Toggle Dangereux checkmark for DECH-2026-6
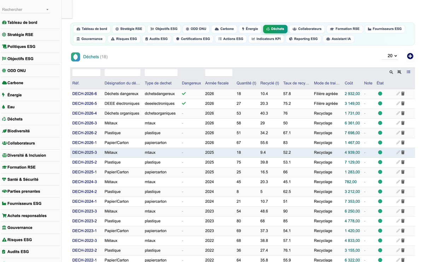Image resolution: width=424 pixels, height=262 pixels. [x=184, y=93]
